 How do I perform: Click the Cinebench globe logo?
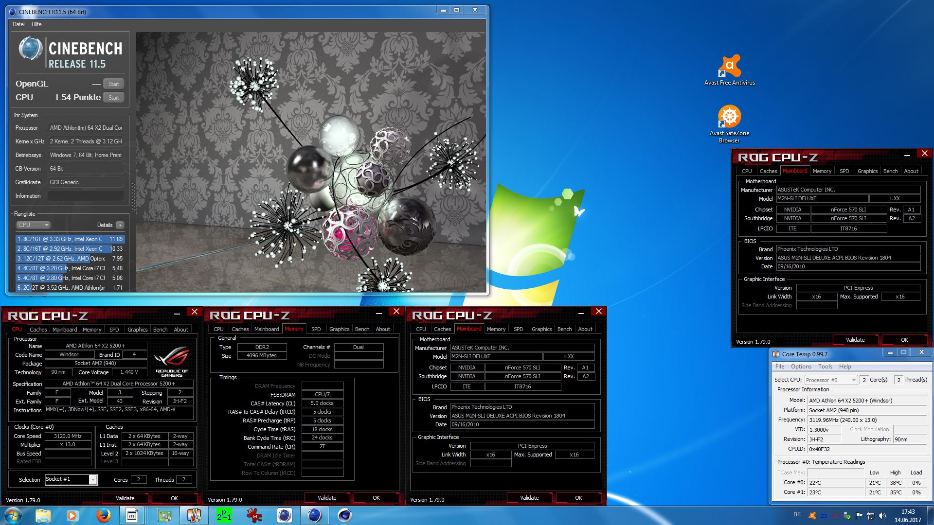pyautogui.click(x=30, y=49)
